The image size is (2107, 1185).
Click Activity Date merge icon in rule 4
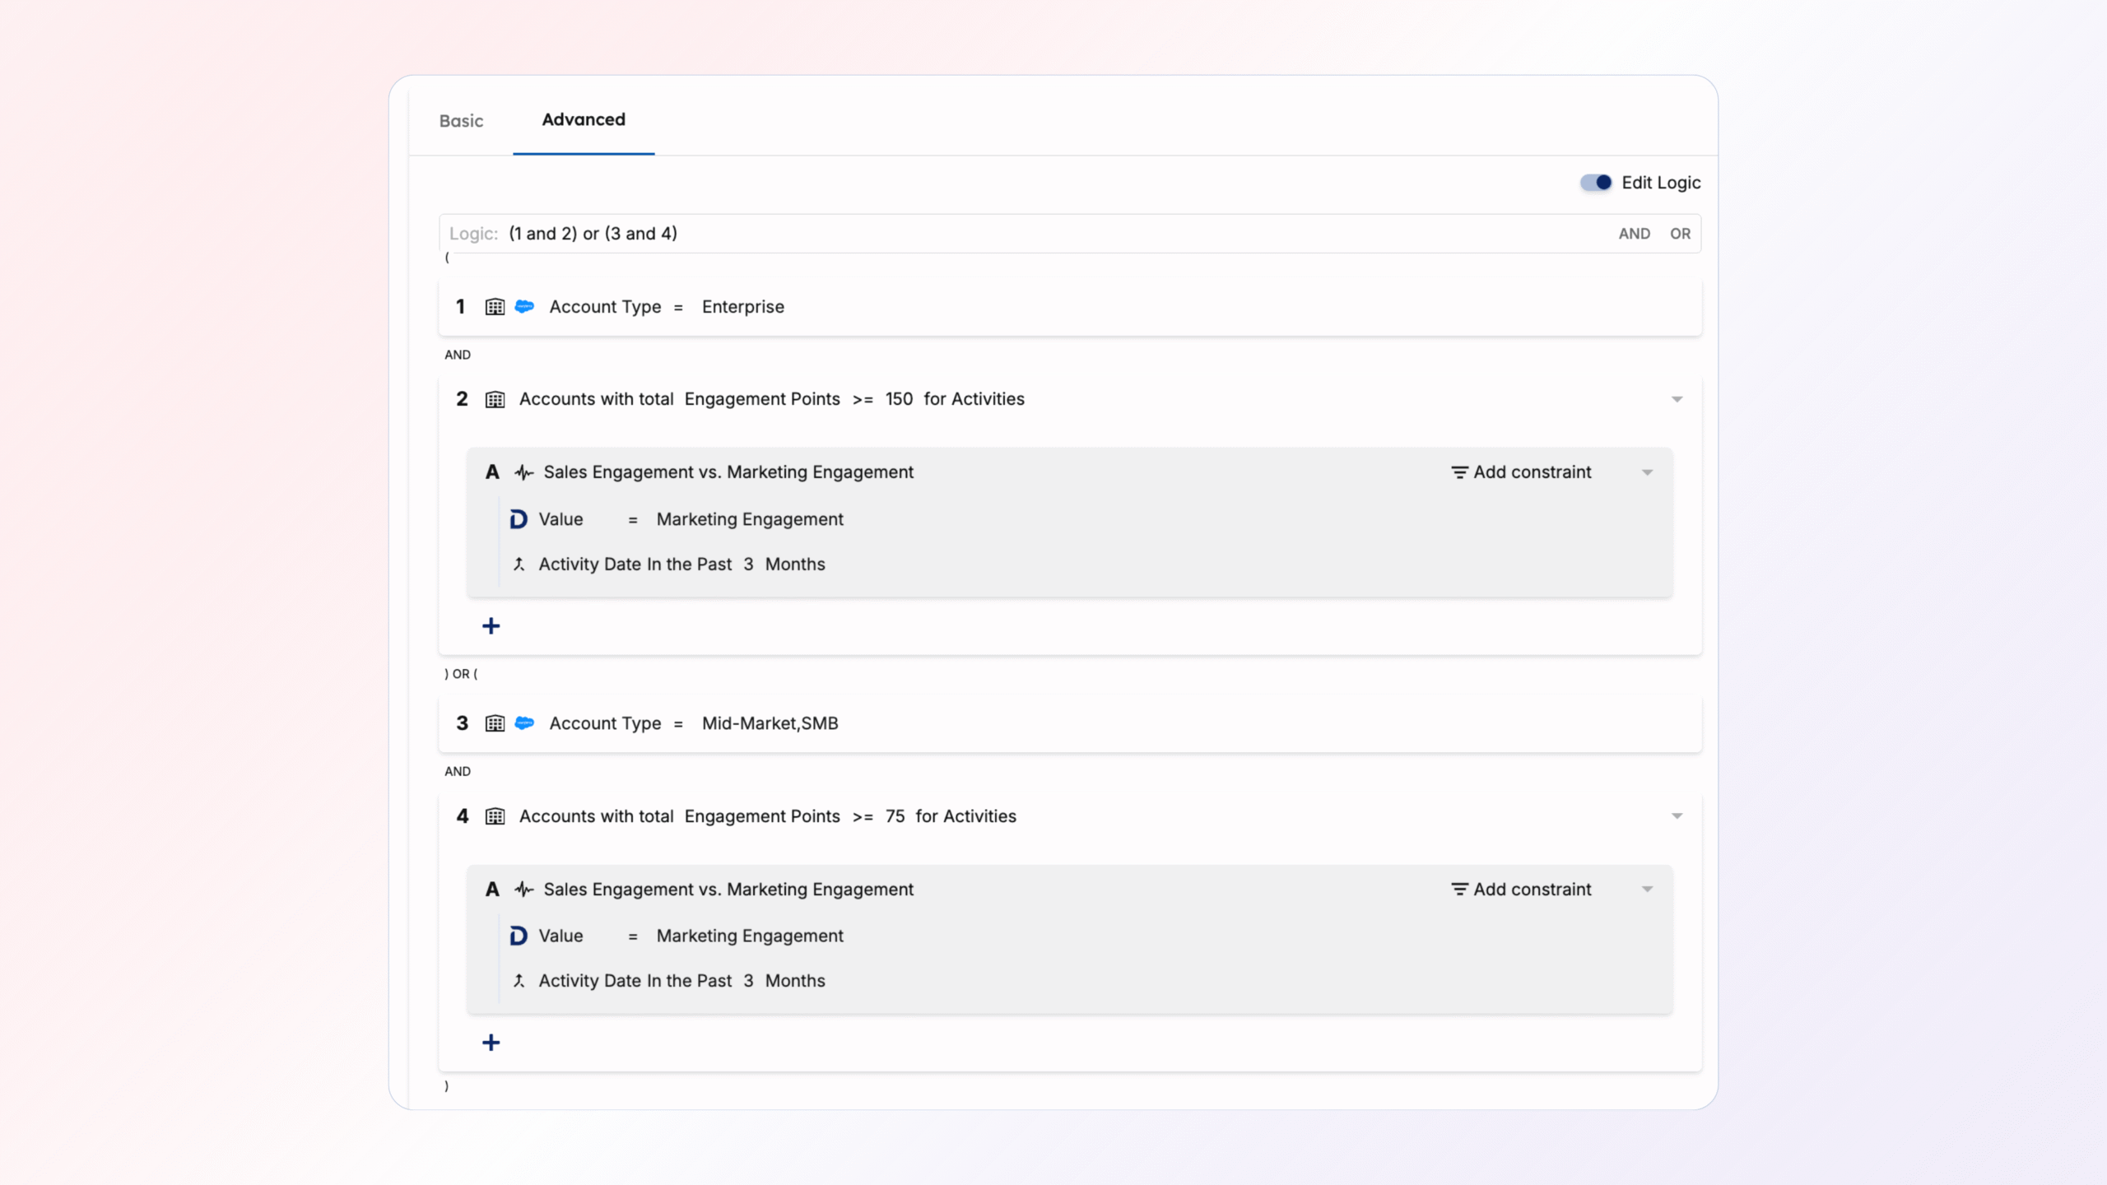click(x=519, y=981)
